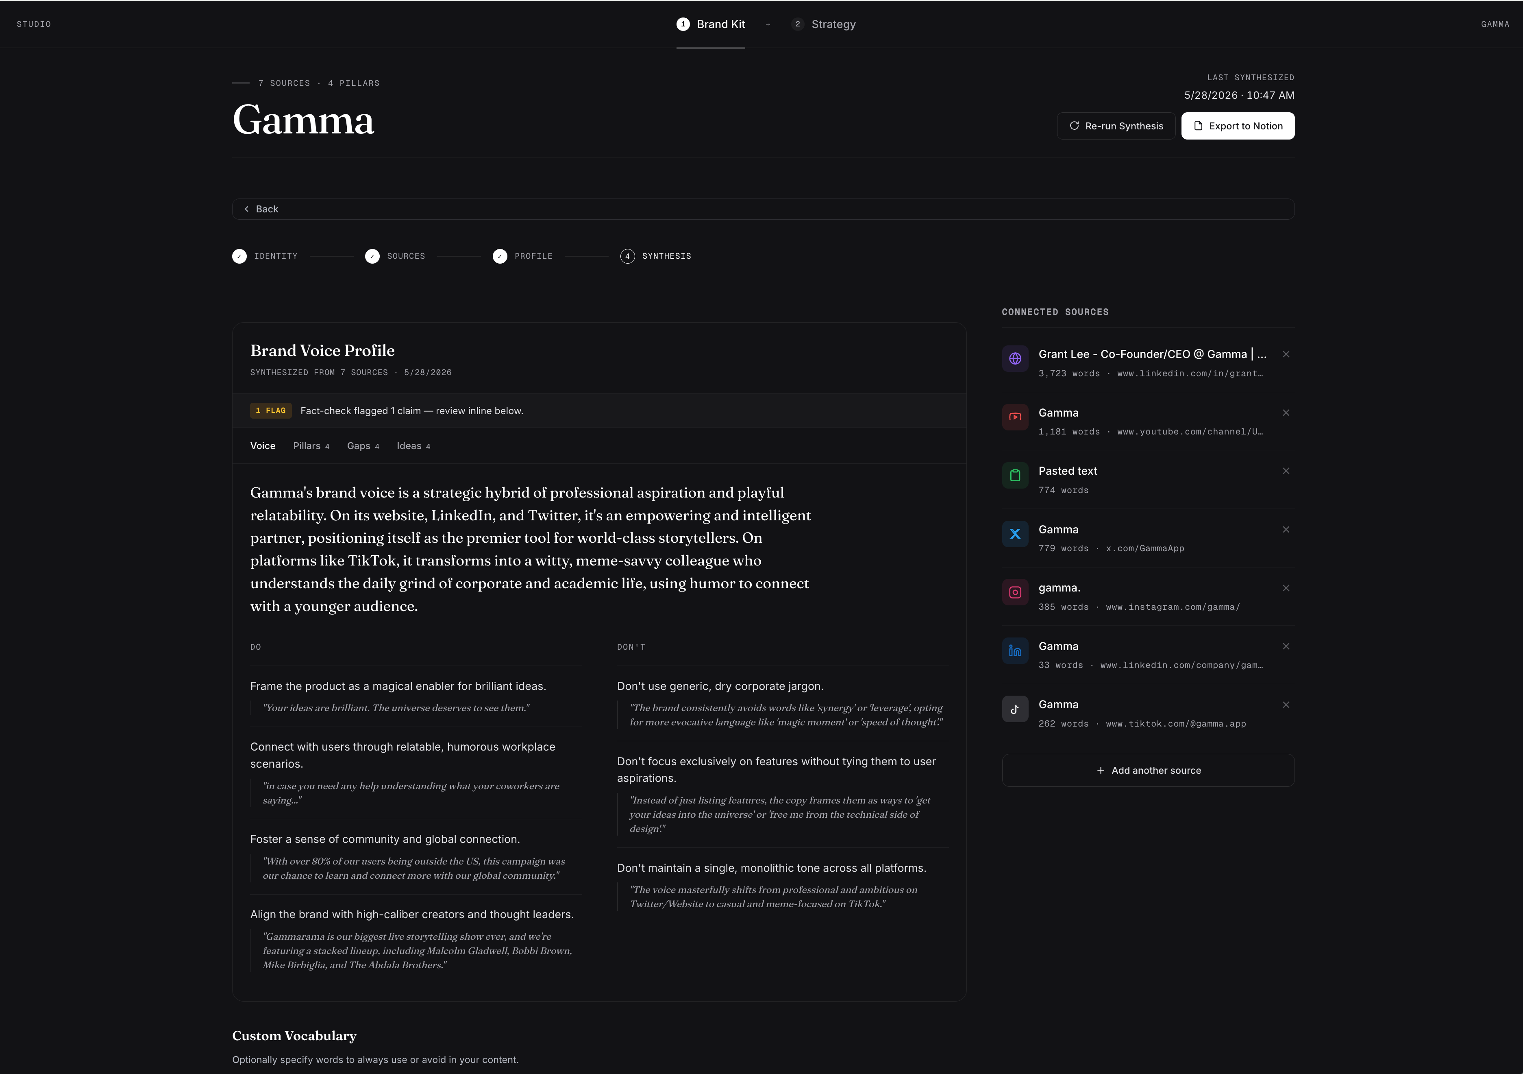Click the 'Brand Voice Profile' heading
Screen dimensions: 1523x1074
pyautogui.click(x=322, y=351)
